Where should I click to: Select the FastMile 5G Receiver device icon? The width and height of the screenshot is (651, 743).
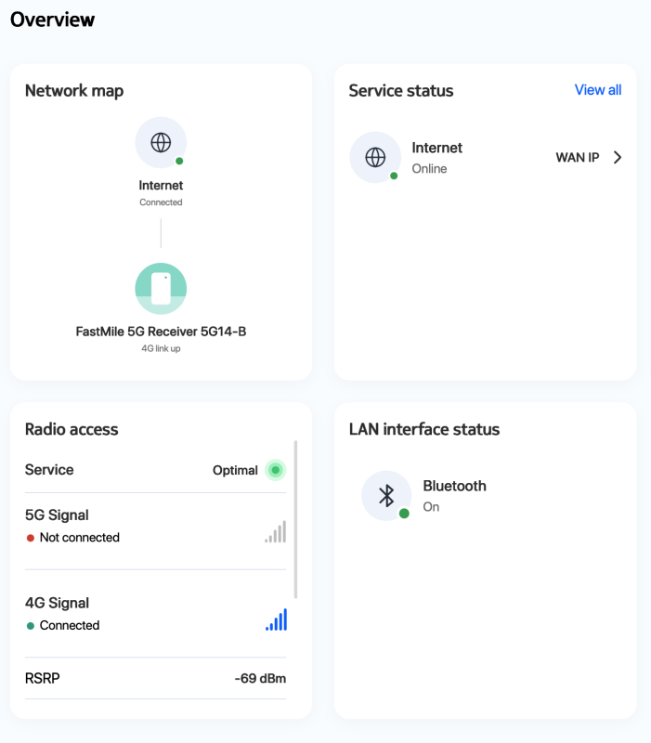[x=161, y=289]
